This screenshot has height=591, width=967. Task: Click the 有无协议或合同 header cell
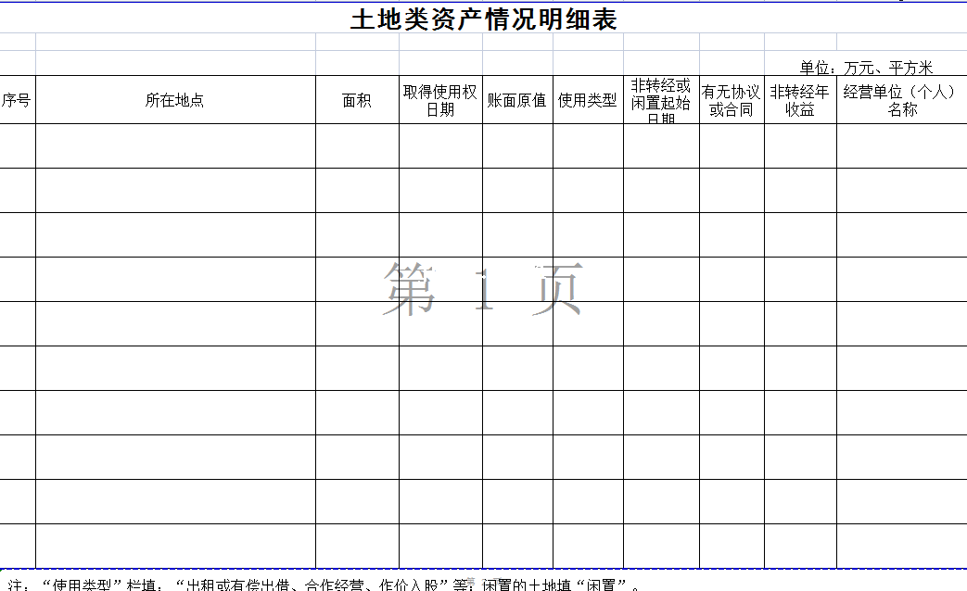(x=732, y=100)
